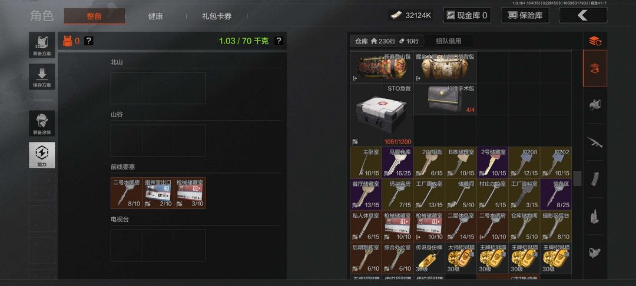The image size is (636, 286).
Task: Select the STO急救 medical kit item
Action: (x=381, y=115)
